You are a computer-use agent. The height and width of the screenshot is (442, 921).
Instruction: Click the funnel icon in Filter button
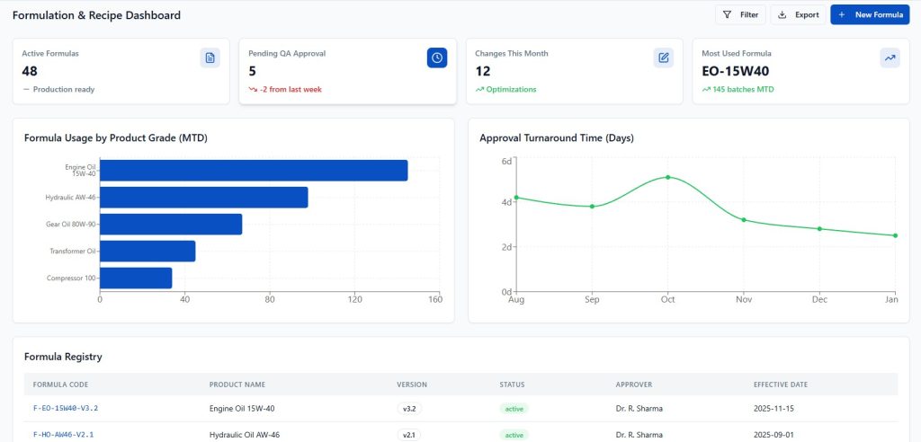[x=727, y=15]
